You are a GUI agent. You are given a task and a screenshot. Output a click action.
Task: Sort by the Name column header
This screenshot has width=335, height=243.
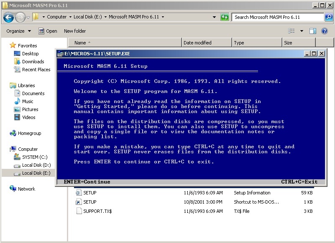[x=125, y=43]
